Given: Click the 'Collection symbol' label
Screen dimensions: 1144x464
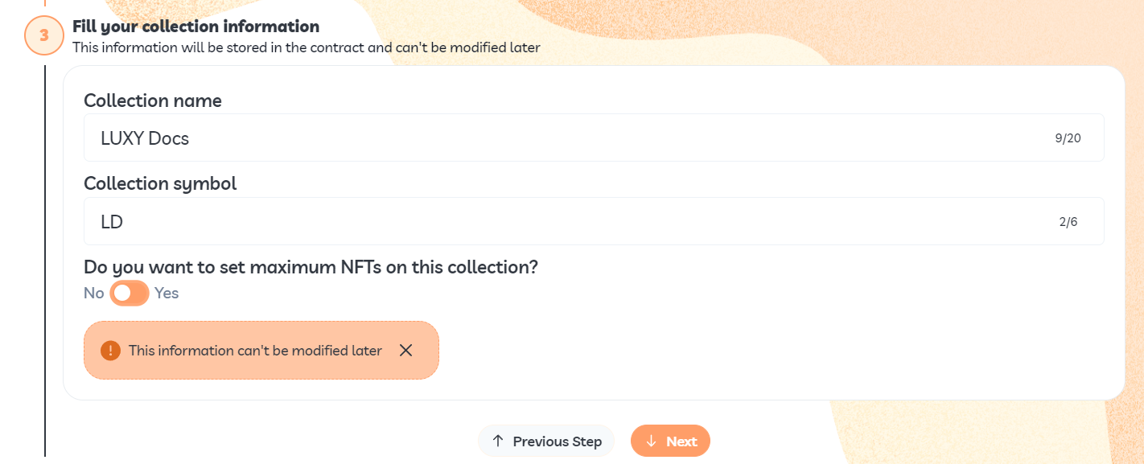Looking at the screenshot, I should 160,183.
